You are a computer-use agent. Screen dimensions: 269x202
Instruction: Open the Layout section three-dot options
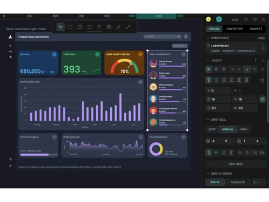point(256,60)
